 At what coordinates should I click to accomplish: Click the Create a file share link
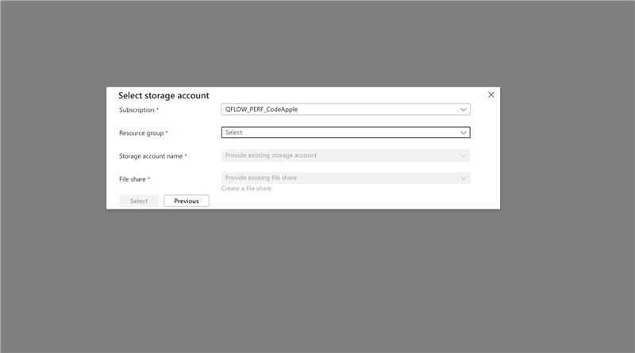(246, 189)
